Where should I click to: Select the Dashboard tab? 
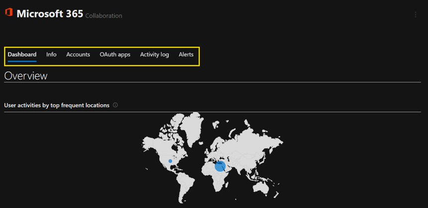[x=22, y=54]
